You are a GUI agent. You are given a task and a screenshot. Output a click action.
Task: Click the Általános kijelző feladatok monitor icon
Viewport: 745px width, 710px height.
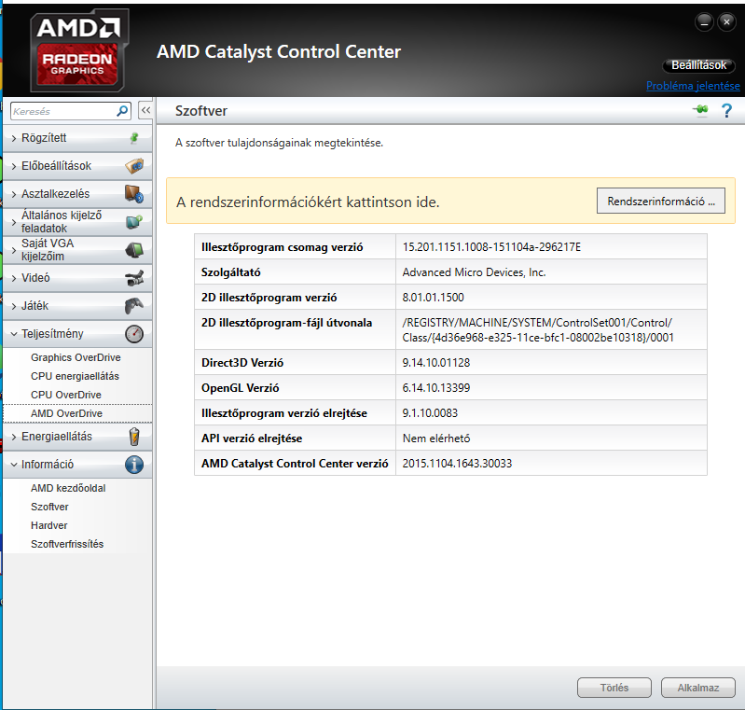134,222
